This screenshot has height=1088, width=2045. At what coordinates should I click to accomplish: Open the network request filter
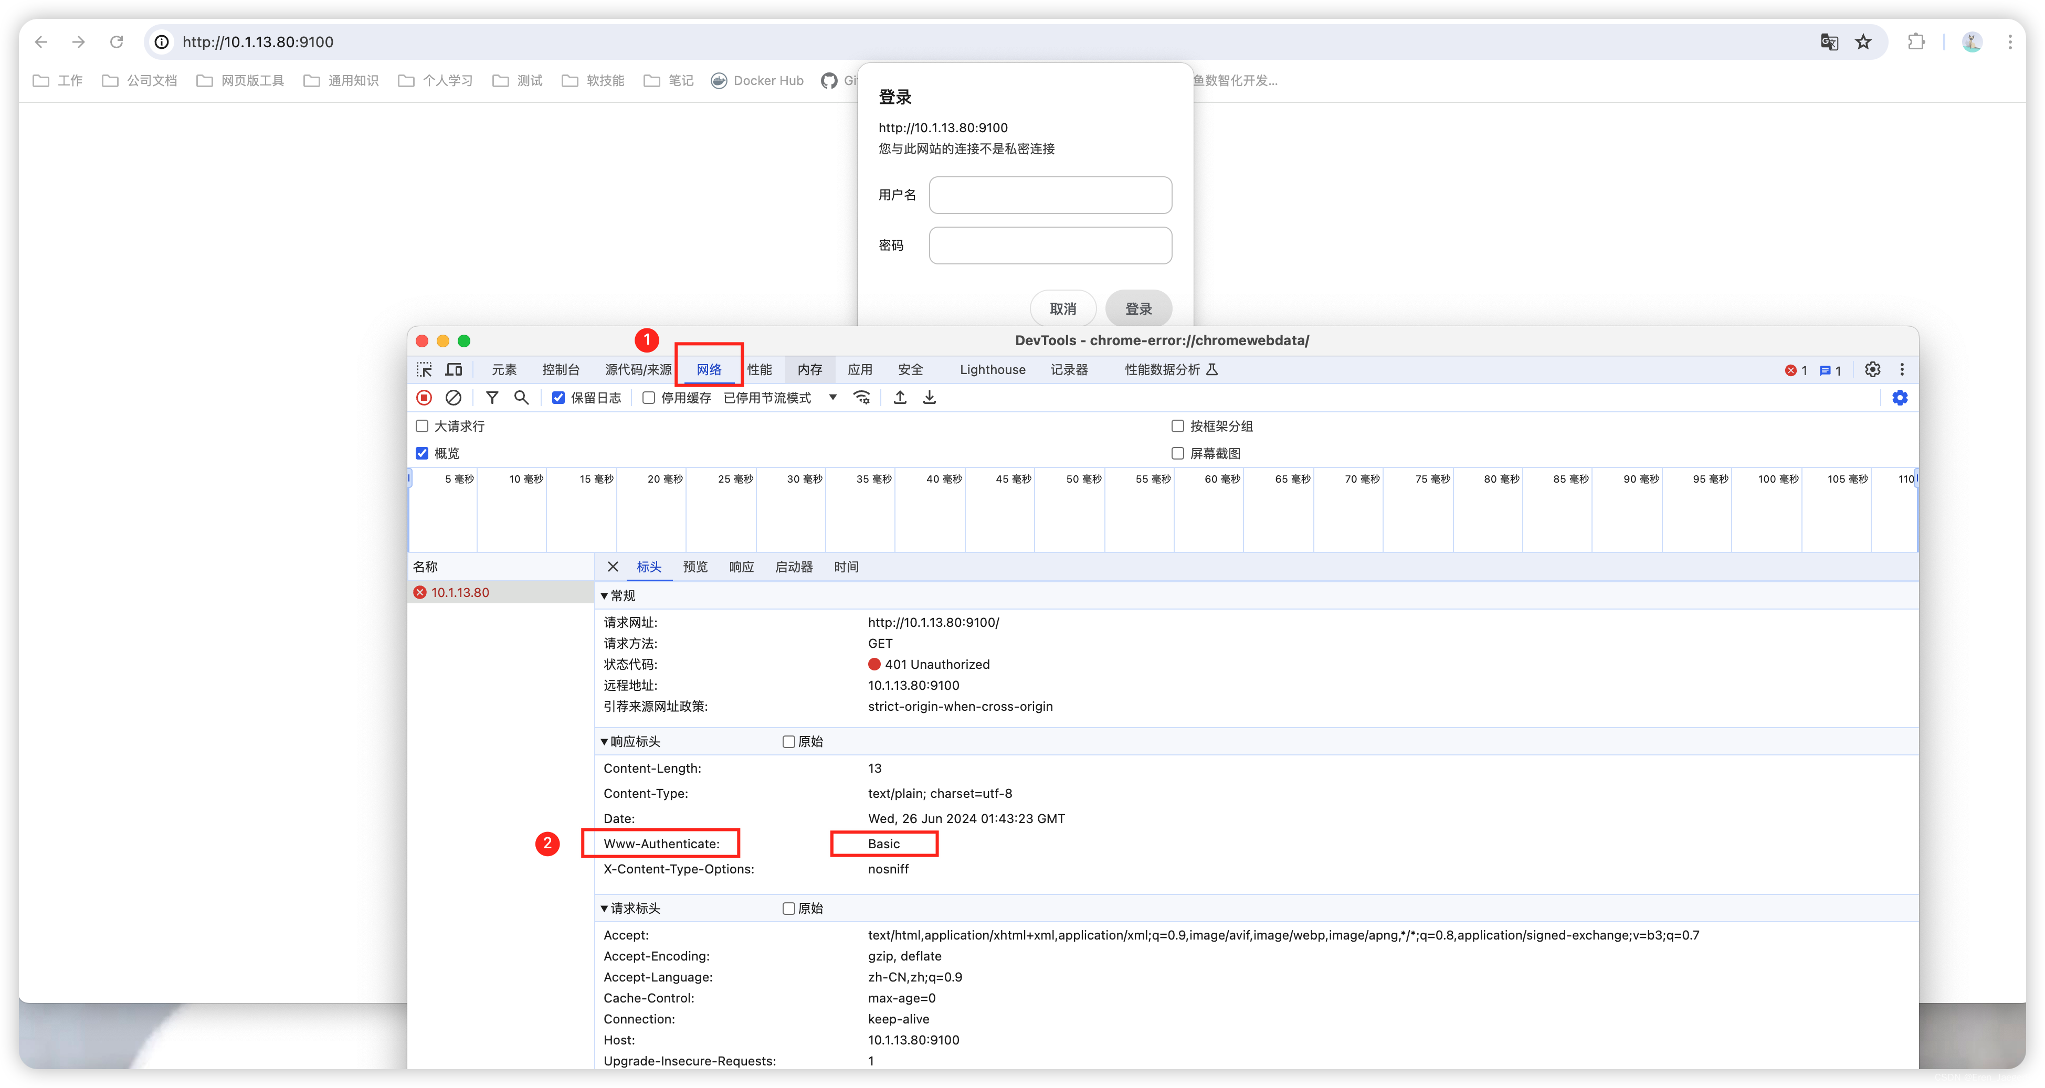(492, 398)
